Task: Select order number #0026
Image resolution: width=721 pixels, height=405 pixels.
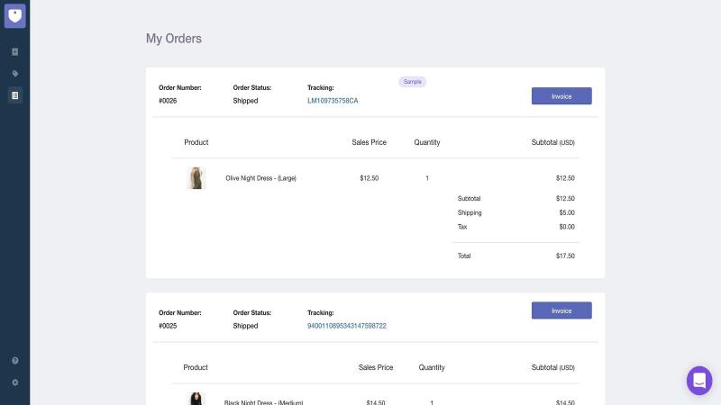Action: point(168,101)
